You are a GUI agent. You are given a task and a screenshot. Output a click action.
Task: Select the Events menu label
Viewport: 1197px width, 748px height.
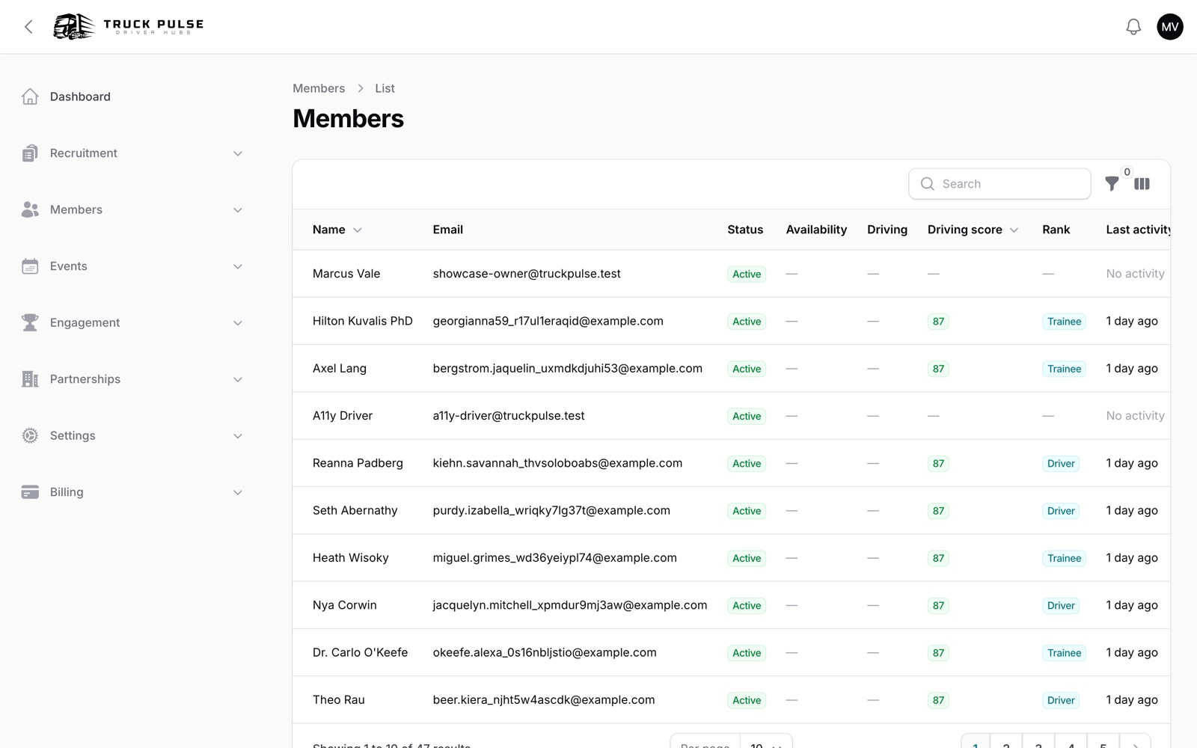pyautogui.click(x=69, y=266)
